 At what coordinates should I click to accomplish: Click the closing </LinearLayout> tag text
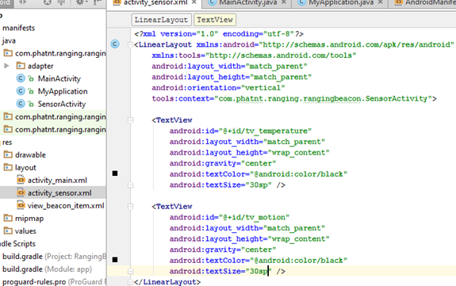(x=167, y=282)
